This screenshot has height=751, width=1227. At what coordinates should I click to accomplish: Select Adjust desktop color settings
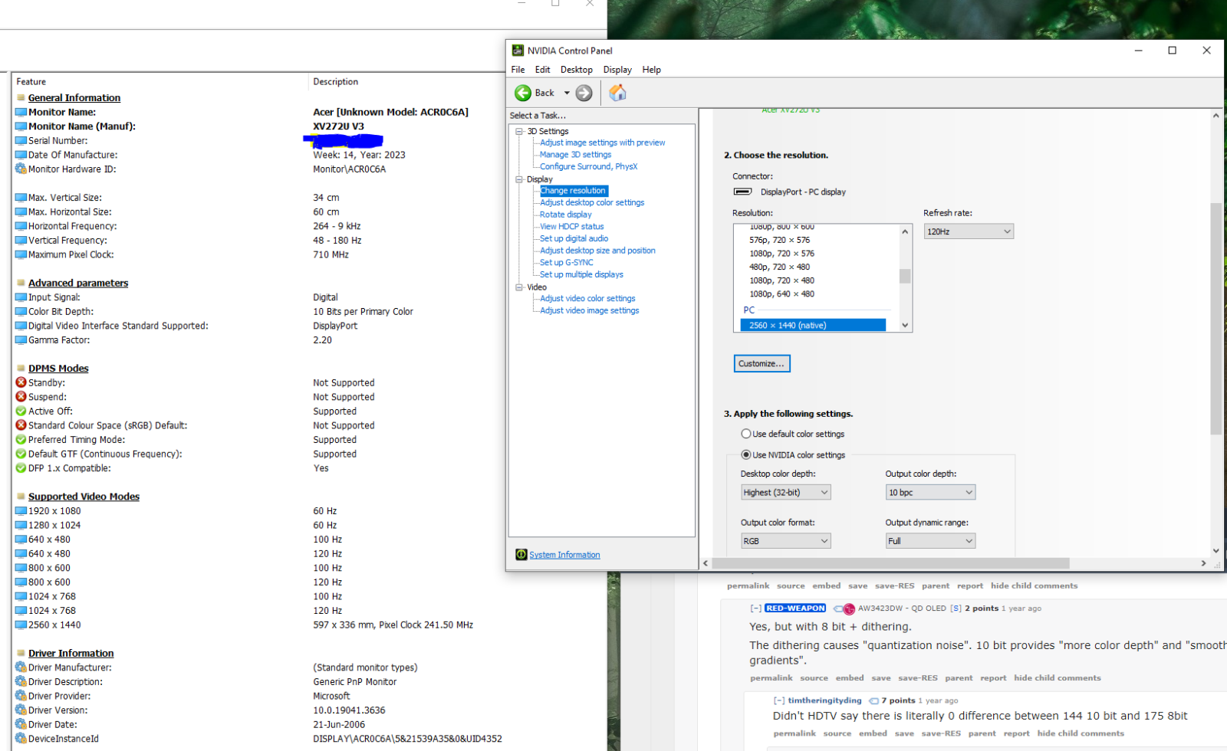click(592, 203)
